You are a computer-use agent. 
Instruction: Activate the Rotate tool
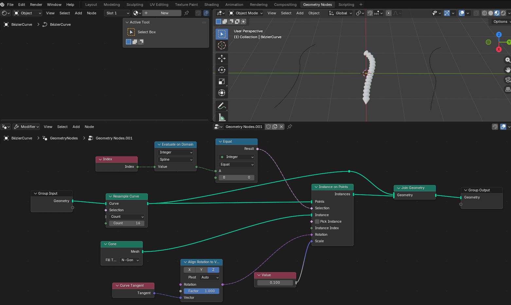point(222,70)
